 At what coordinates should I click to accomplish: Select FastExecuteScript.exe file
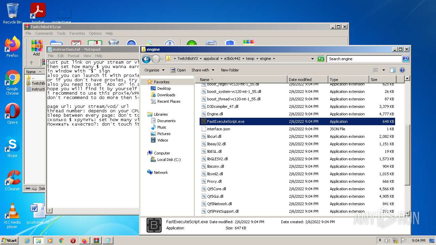(x=297, y=121)
